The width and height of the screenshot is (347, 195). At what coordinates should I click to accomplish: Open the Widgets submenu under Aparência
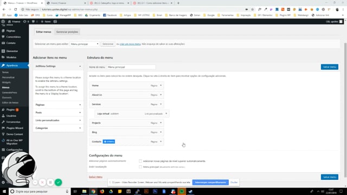[x=7, y=82]
